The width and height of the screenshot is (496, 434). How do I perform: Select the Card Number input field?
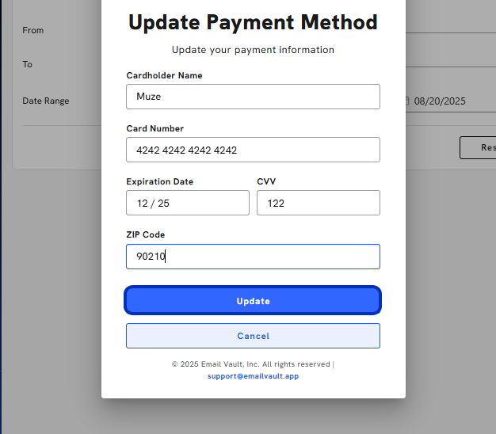253,150
